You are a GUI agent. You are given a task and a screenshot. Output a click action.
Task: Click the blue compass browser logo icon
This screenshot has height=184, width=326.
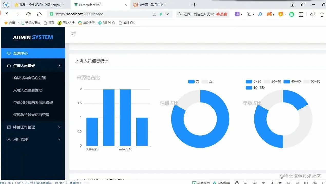[6, 5]
